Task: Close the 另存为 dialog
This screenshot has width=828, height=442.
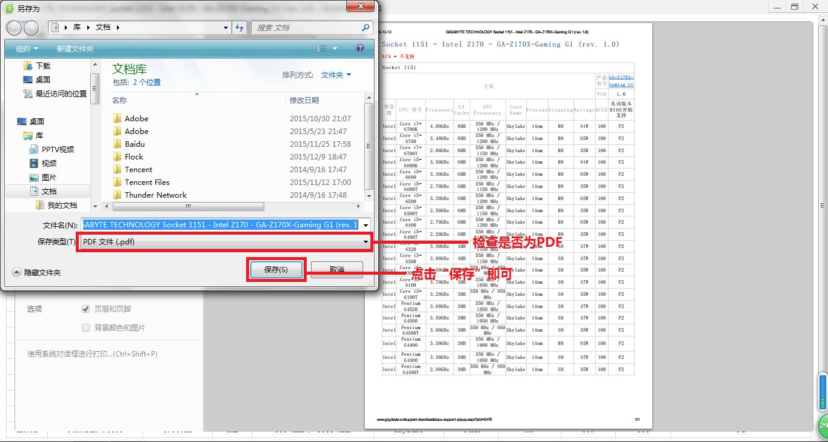Action: 362,5
